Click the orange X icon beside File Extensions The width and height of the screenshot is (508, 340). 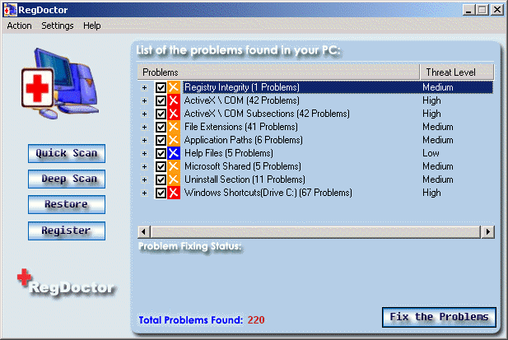click(174, 127)
